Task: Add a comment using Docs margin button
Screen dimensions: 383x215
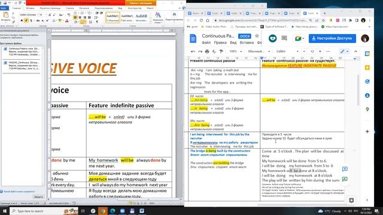Action: click(x=345, y=169)
